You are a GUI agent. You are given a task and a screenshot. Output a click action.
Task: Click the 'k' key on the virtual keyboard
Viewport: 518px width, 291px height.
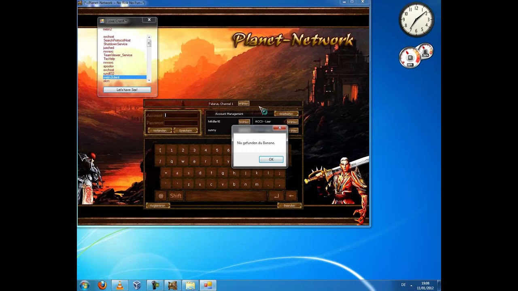pos(257,173)
